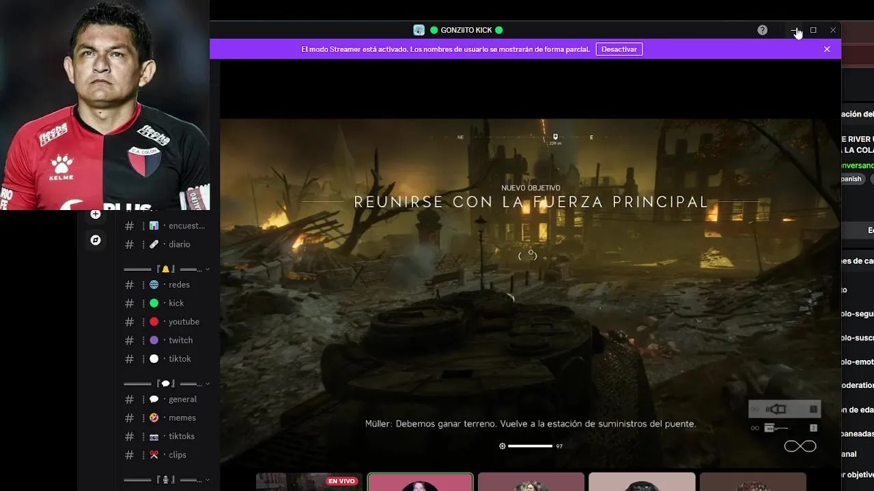Click the chart emoji beside encuest...
This screenshot has height=491, width=874.
154,226
